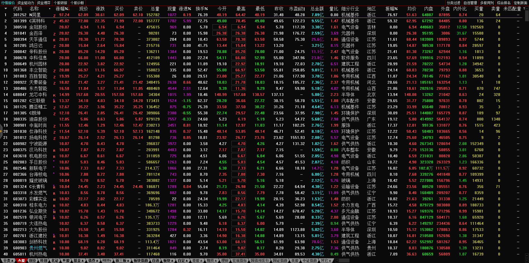Click the 分类过滤 button
This screenshot has height=263, width=529.
(x=453, y=3)
